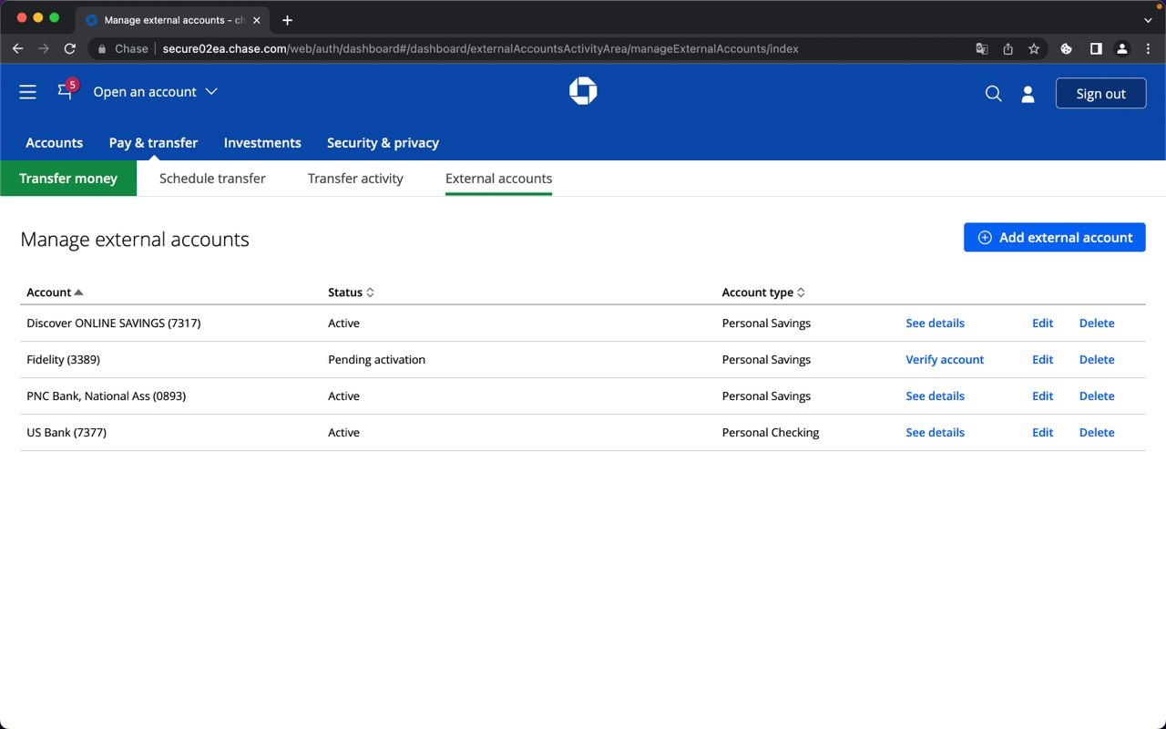This screenshot has width=1166, height=729.
Task: Sort by the Account column header
Action: pos(55,293)
